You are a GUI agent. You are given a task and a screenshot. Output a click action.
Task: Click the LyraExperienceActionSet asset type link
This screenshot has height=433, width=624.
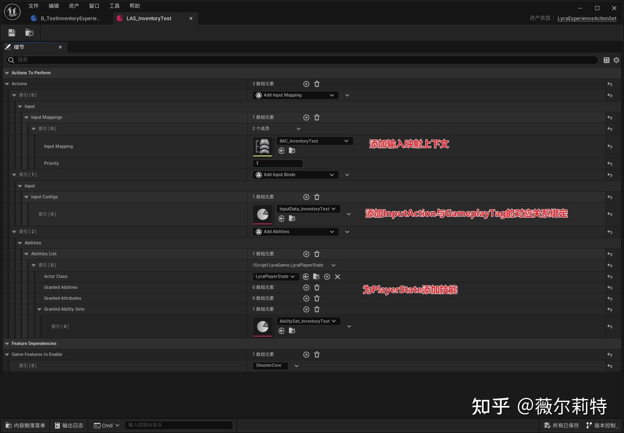tap(587, 18)
